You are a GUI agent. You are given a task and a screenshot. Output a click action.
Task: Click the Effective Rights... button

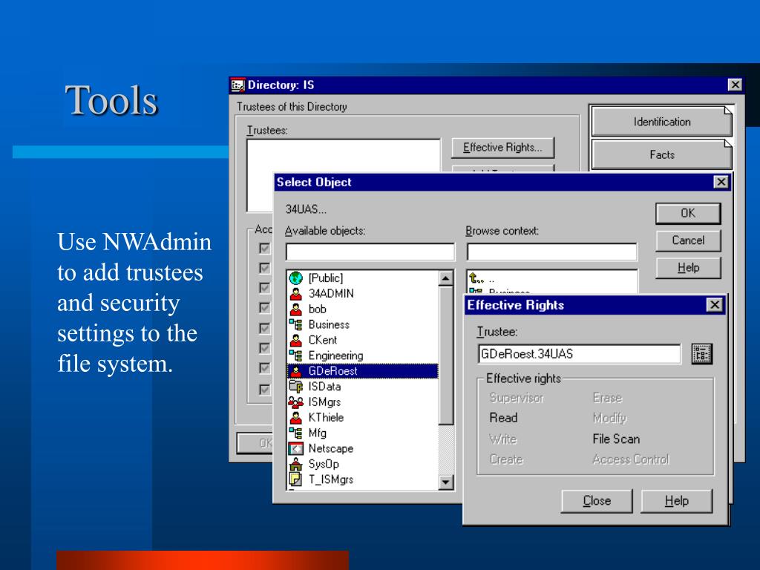click(502, 148)
